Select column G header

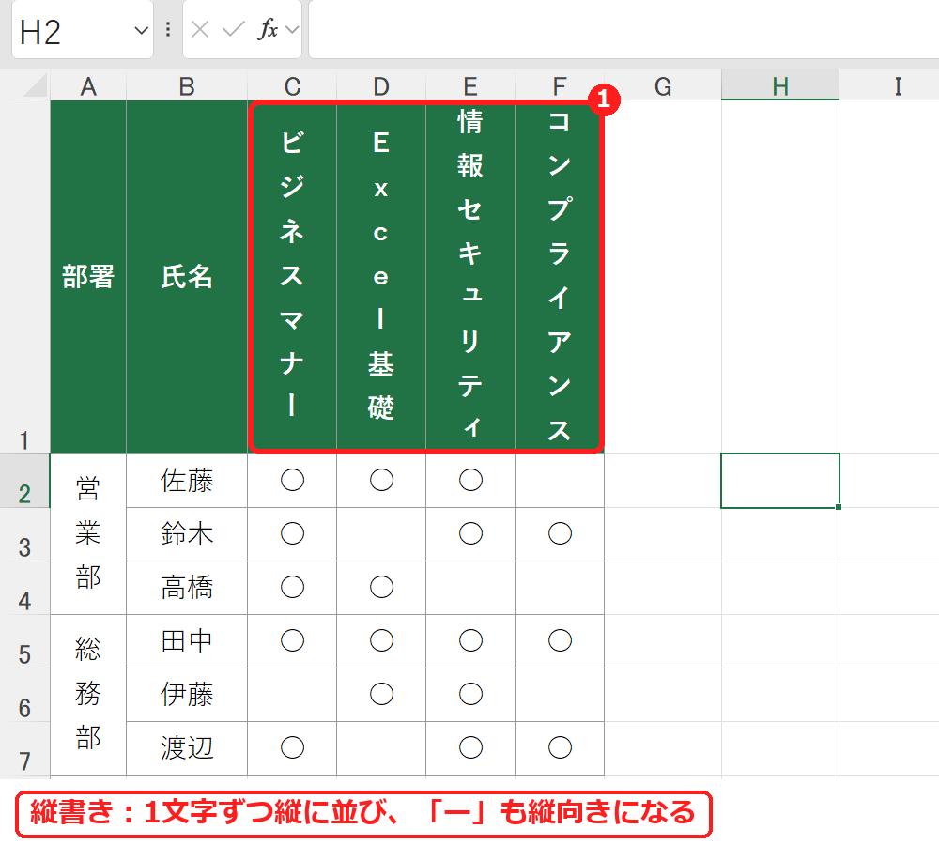(x=663, y=86)
